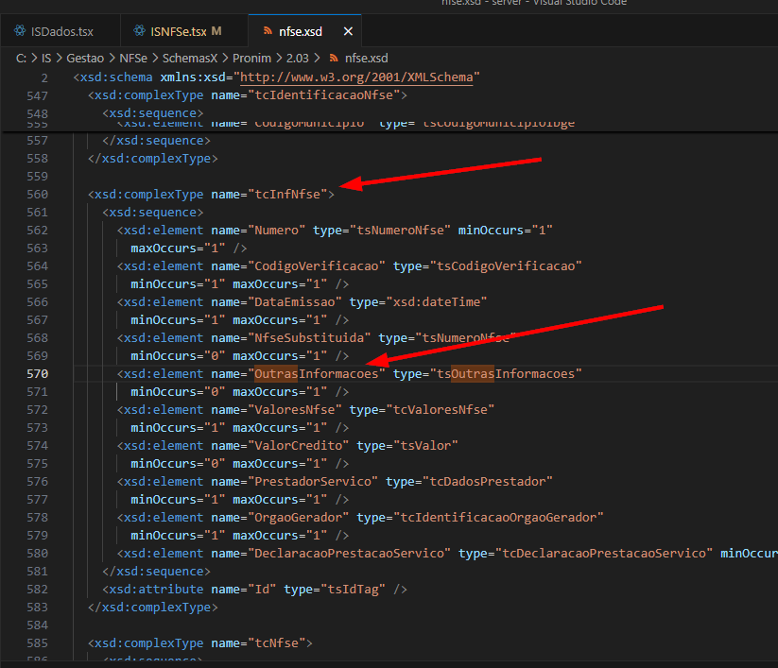Click the "ValorCredito" element name
This screenshot has height=668, width=778.
298,446
